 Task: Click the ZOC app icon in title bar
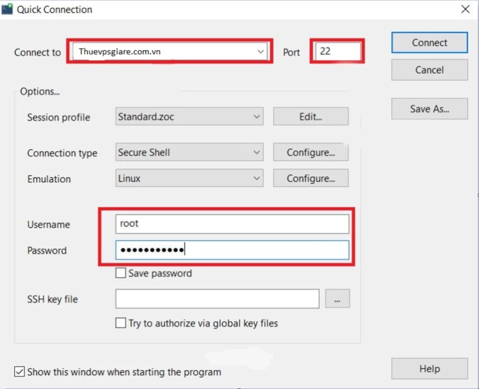7,9
